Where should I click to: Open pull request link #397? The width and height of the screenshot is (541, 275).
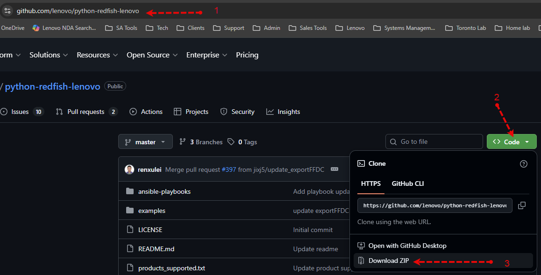click(228, 169)
